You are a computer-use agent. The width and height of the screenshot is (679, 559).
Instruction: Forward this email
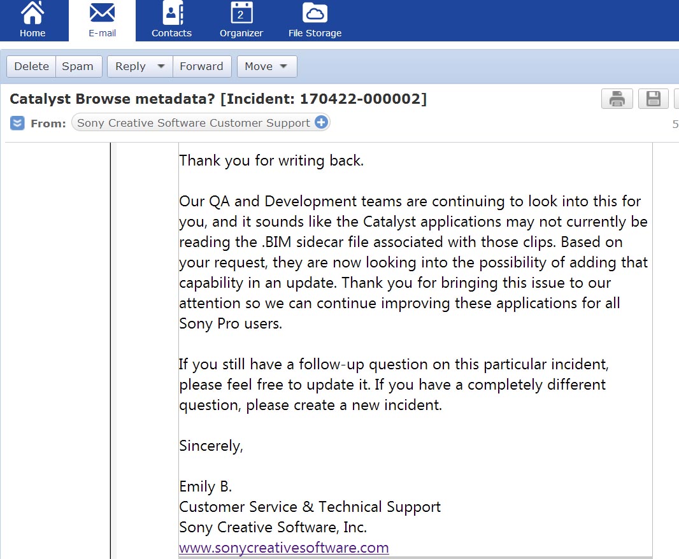tap(202, 66)
